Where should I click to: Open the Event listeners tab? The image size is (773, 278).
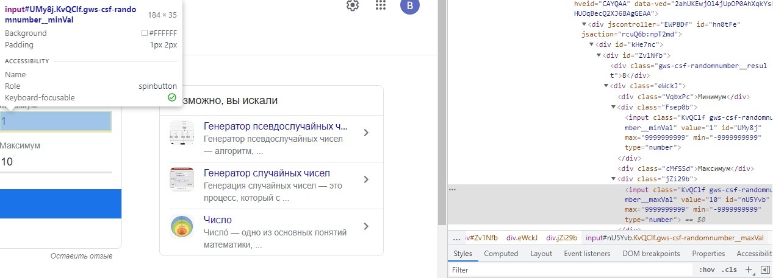tap(586, 254)
